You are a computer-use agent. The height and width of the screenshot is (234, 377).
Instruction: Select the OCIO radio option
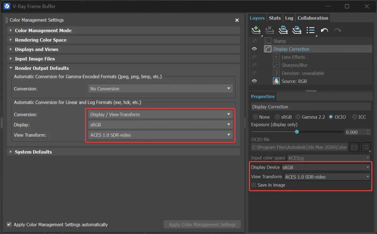(x=331, y=117)
